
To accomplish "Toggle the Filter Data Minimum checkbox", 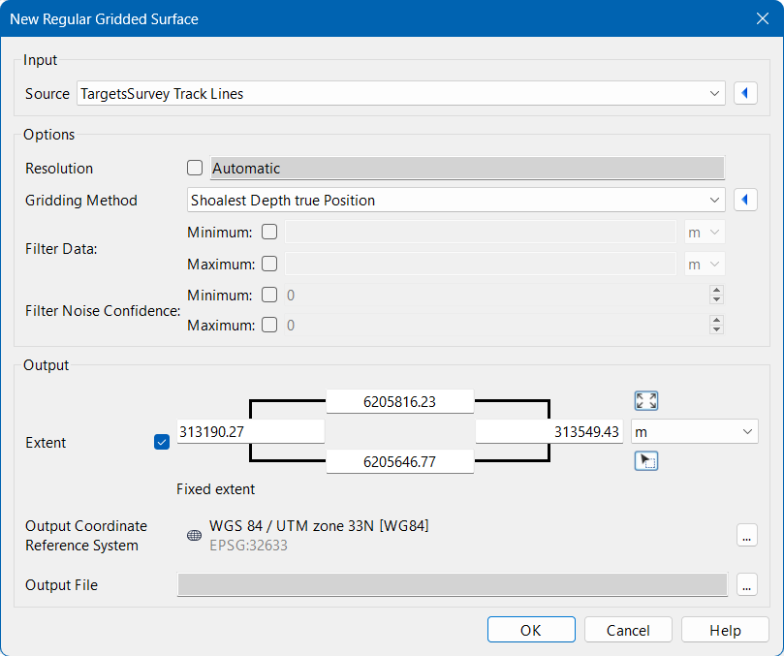I will pos(269,232).
